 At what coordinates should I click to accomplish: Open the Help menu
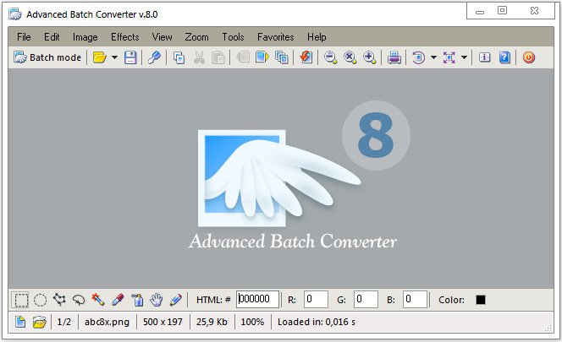pos(317,37)
